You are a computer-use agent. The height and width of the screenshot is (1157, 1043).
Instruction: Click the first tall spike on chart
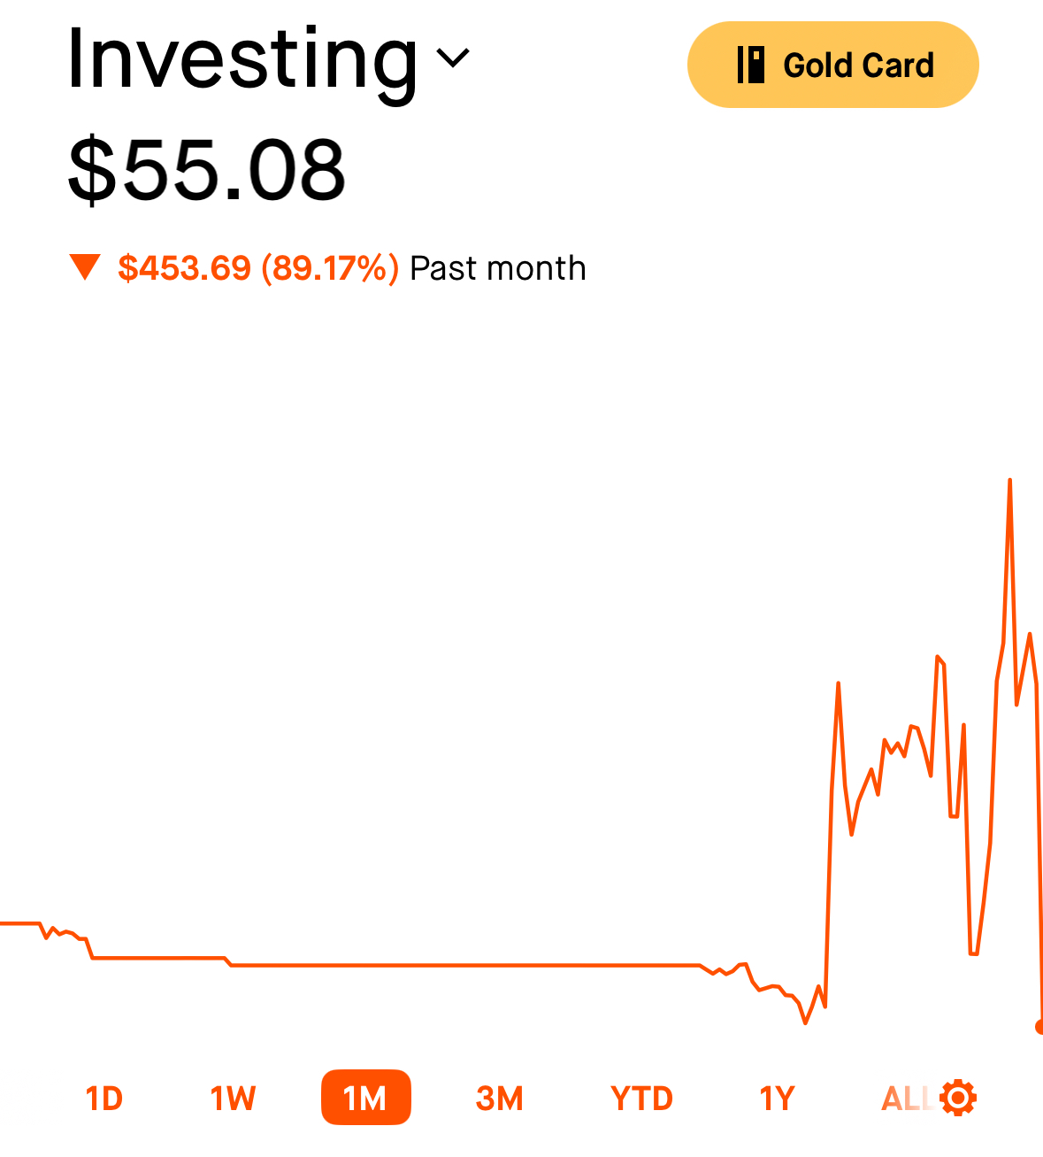pos(838,683)
